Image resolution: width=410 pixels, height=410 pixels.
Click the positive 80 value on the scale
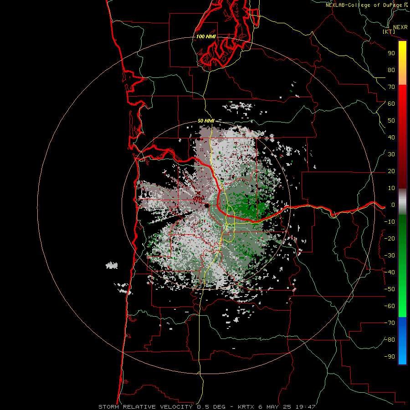point(391,70)
